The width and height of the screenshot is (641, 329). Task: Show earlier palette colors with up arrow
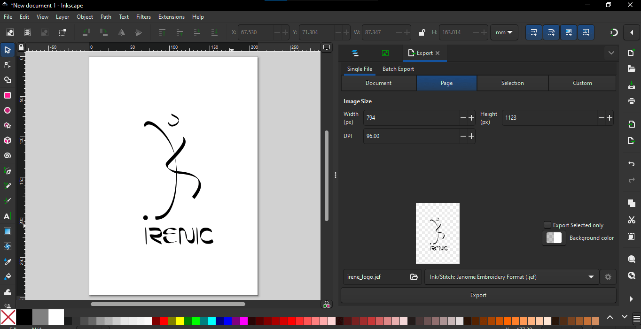610,317
